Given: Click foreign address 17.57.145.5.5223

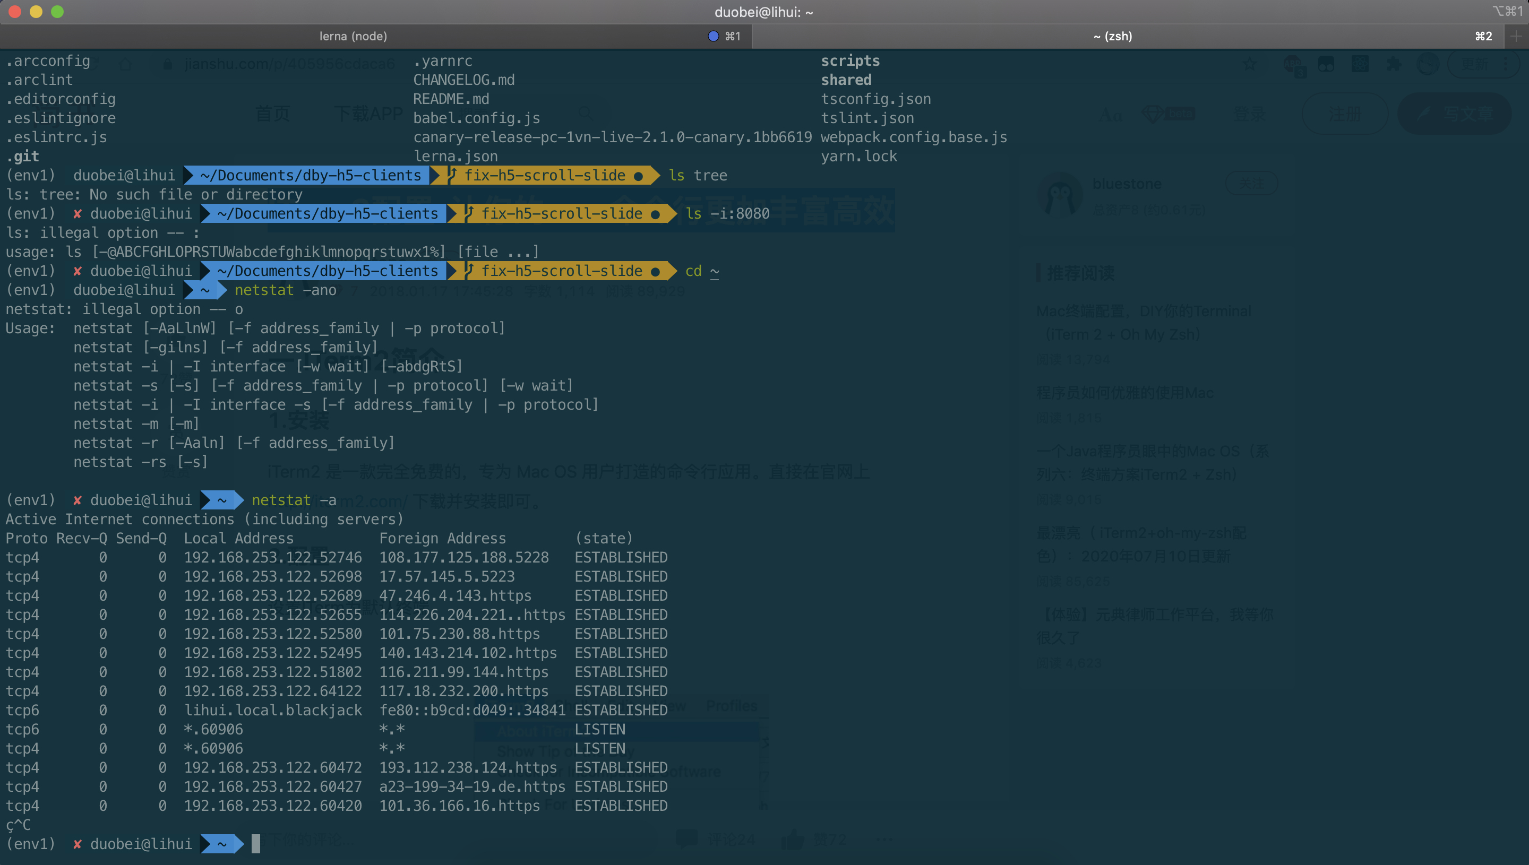Looking at the screenshot, I should point(447,576).
